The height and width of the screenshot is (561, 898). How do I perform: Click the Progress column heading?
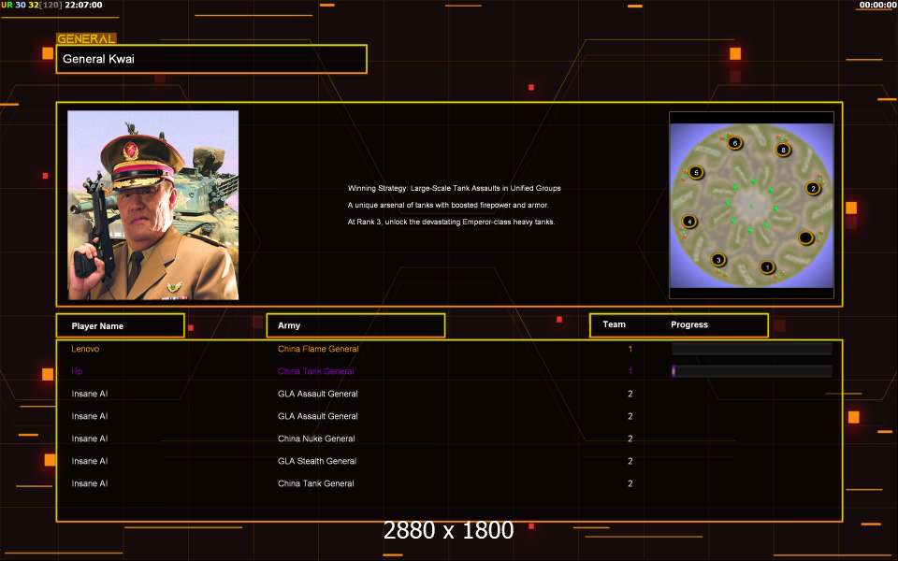(x=689, y=324)
